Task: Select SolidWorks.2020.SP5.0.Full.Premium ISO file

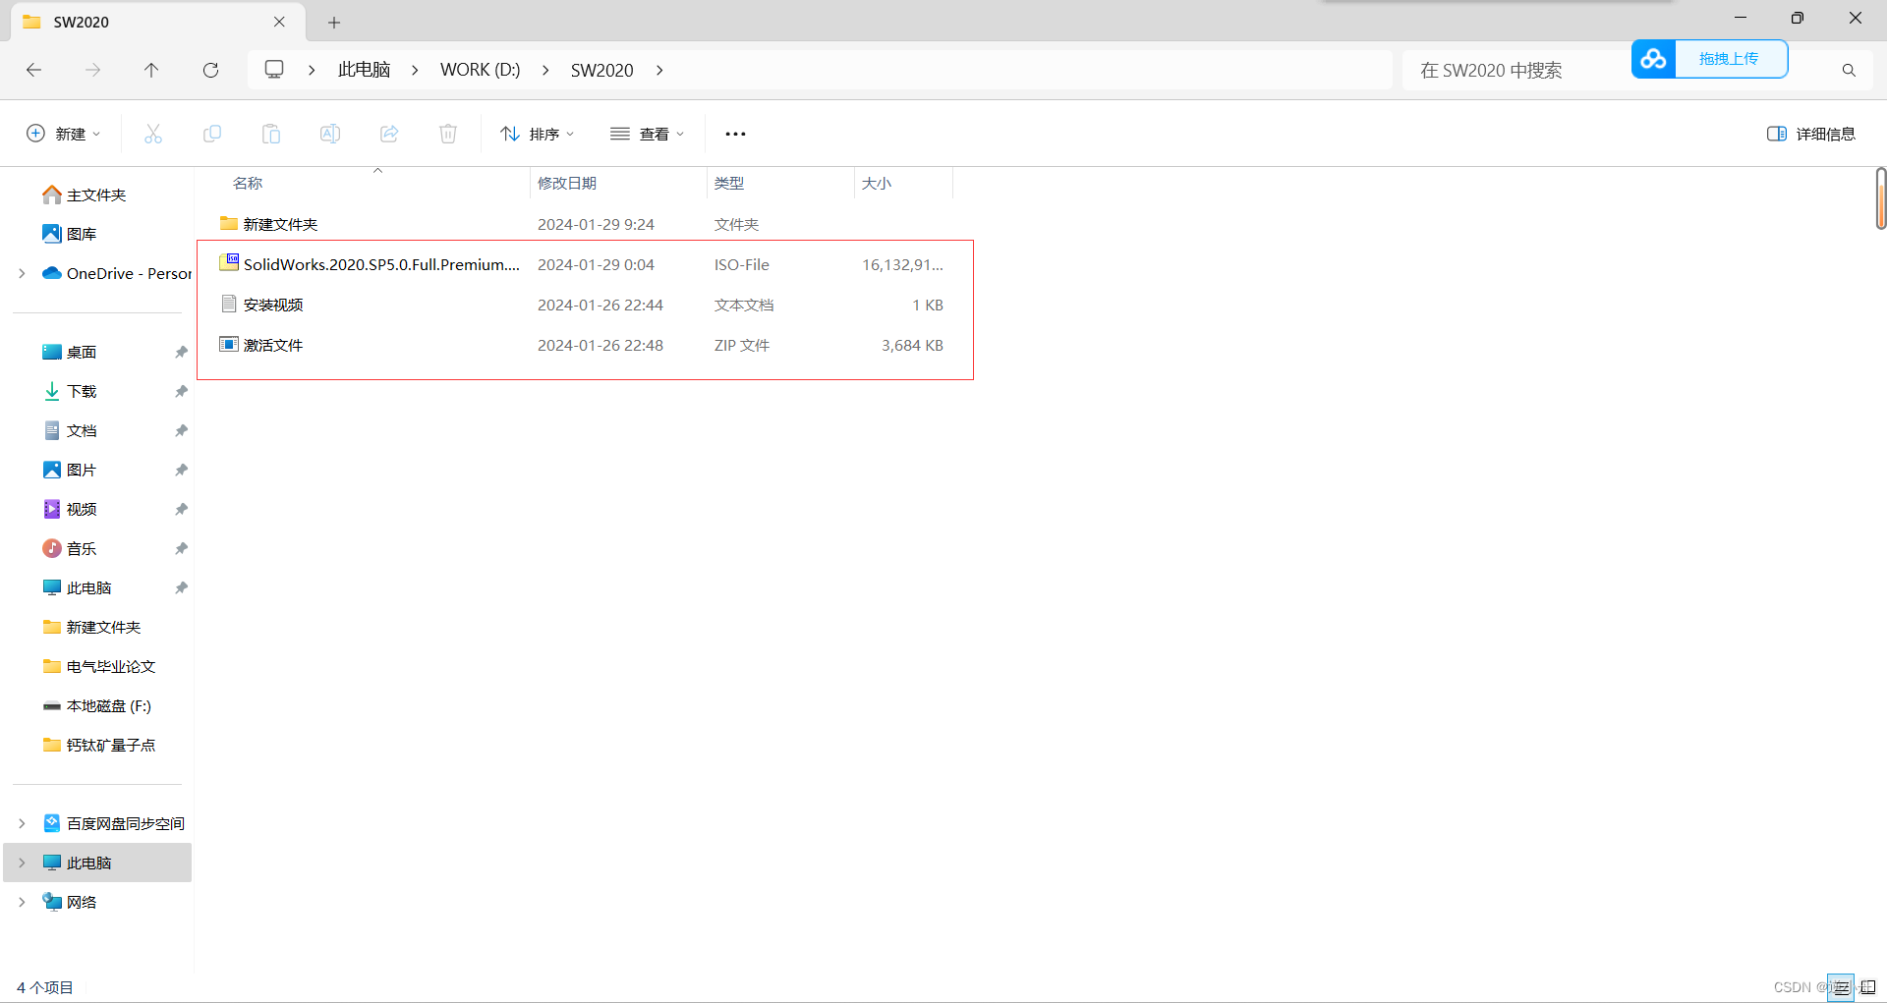Action: (x=584, y=264)
